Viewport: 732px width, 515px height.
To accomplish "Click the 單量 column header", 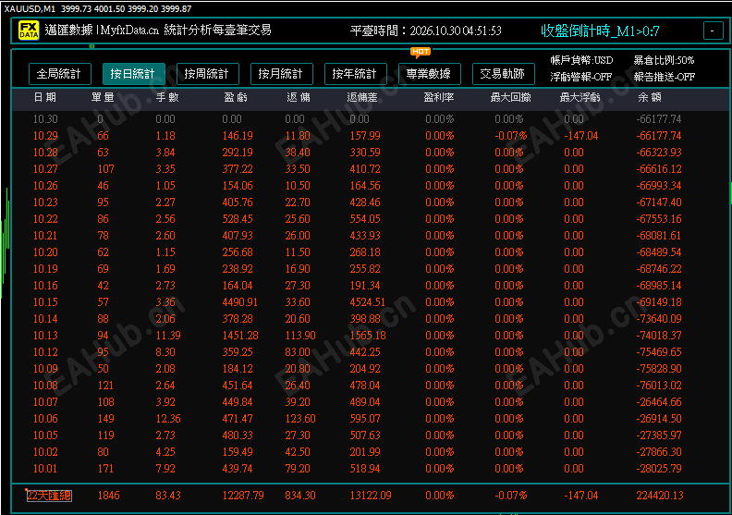I will [x=103, y=97].
